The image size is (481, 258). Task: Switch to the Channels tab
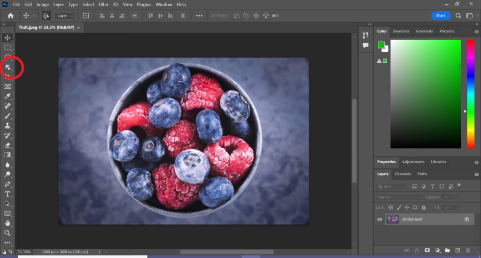coord(403,174)
